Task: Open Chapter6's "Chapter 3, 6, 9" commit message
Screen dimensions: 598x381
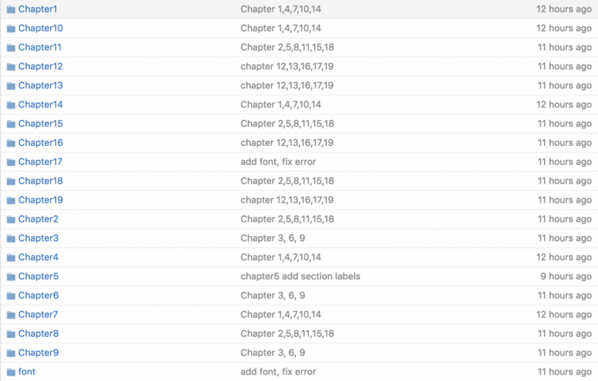Action: click(x=273, y=295)
